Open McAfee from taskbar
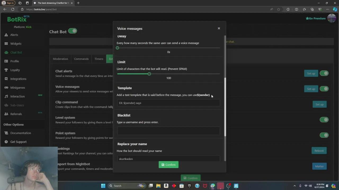Viewport: 339px width, 190px height. point(205,186)
